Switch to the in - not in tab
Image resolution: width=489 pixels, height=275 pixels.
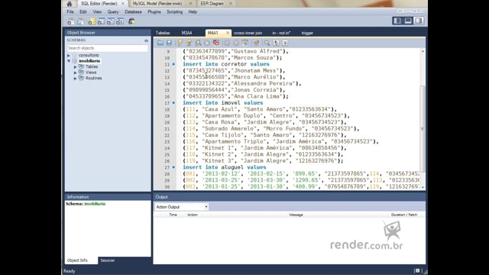(x=281, y=33)
